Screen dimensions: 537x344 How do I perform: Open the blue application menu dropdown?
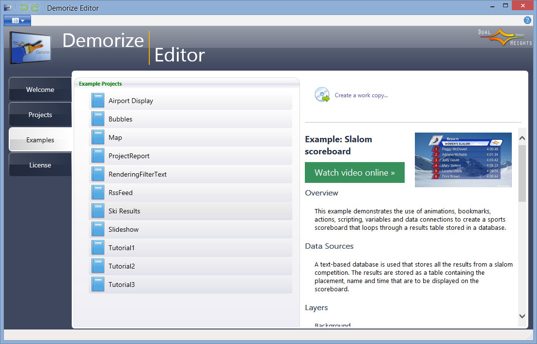tap(17, 20)
